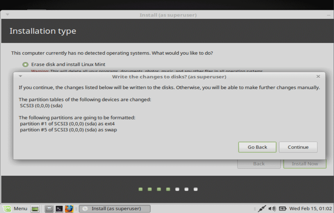
Task: Click the sound volume tray icon
Action: point(272,209)
